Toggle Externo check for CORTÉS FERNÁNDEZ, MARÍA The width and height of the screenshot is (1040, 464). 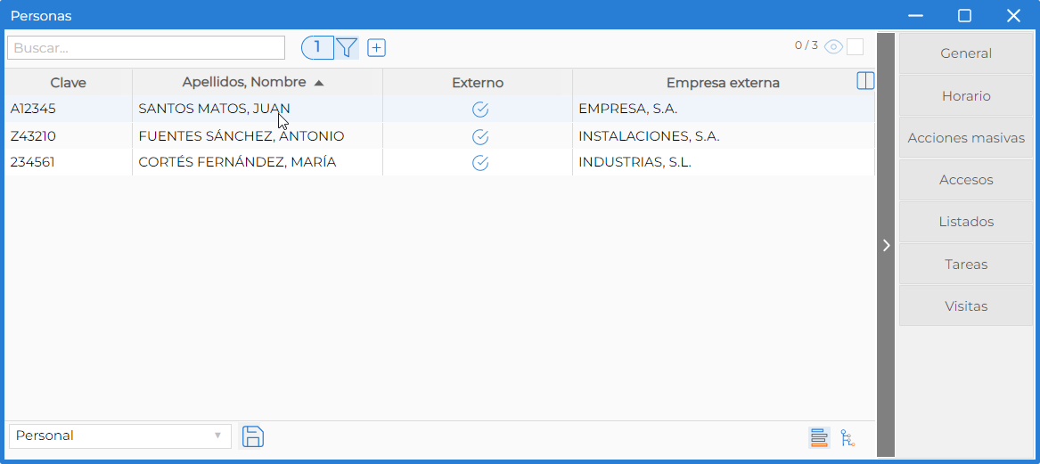click(480, 162)
